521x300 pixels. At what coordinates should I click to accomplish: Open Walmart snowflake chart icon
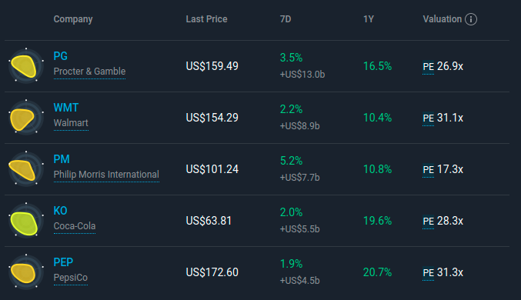[x=26, y=117]
